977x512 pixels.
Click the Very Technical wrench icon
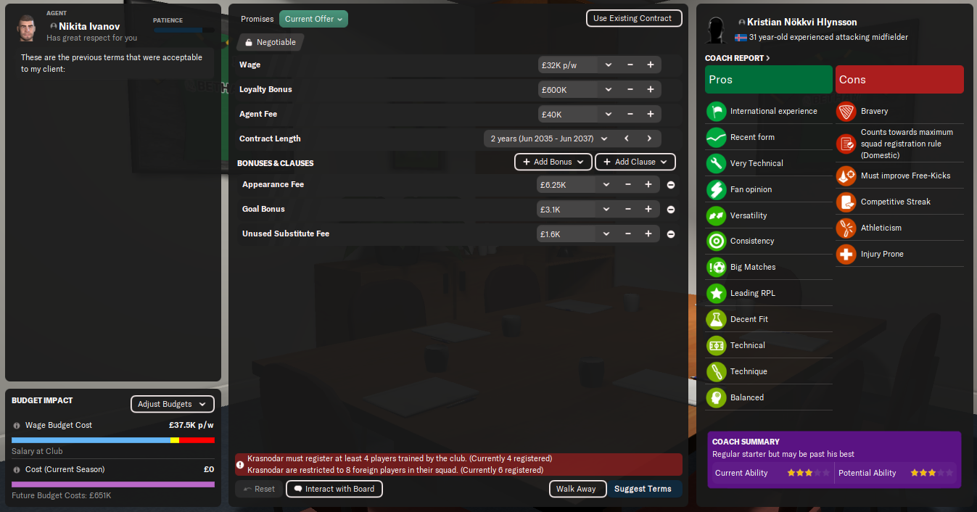717,163
